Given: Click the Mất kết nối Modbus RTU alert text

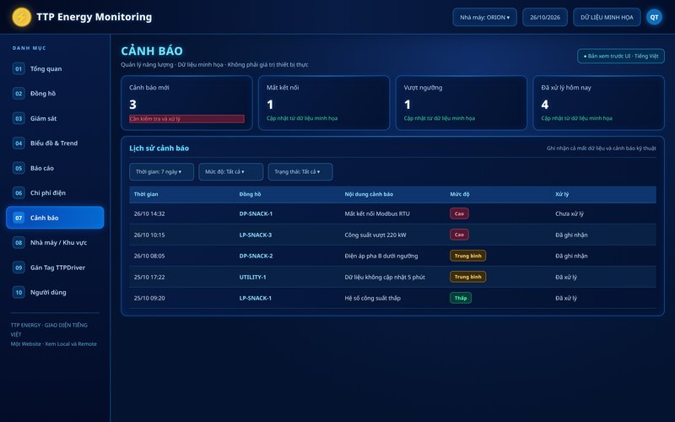Looking at the screenshot, I should pyautogui.click(x=377, y=214).
